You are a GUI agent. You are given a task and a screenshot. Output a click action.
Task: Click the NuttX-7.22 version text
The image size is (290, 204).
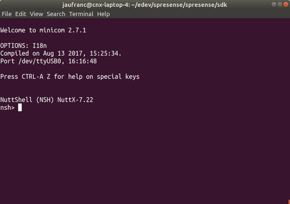[x=75, y=100]
